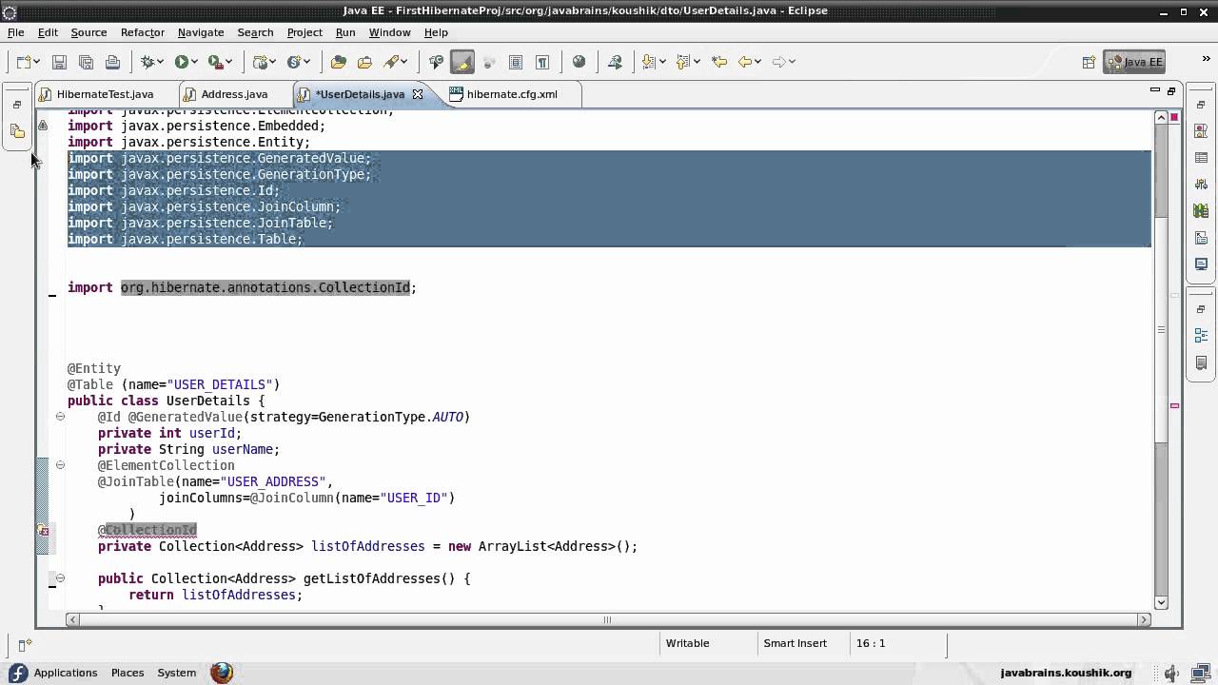Image resolution: width=1218 pixels, height=685 pixels.
Task: Toggle Mark Occurrences highlighter button
Action: click(462, 62)
